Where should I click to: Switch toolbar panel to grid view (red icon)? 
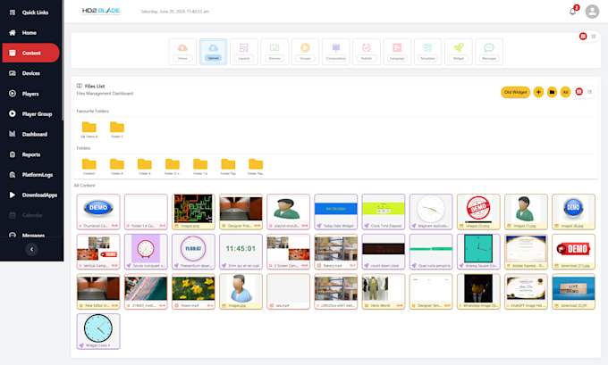583,37
